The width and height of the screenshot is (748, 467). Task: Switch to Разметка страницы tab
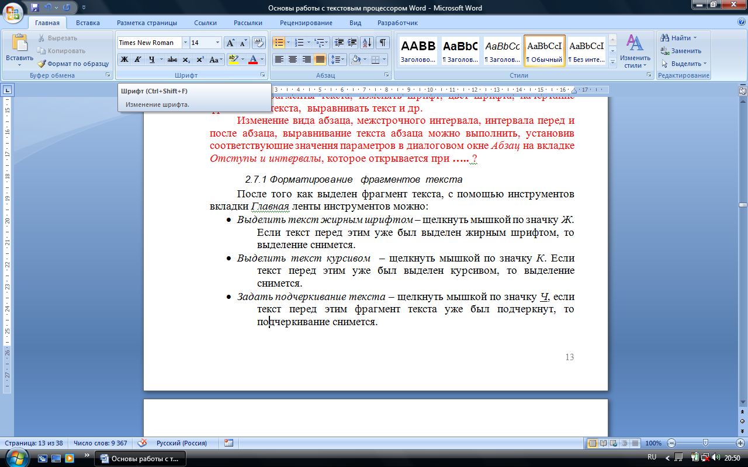[147, 23]
